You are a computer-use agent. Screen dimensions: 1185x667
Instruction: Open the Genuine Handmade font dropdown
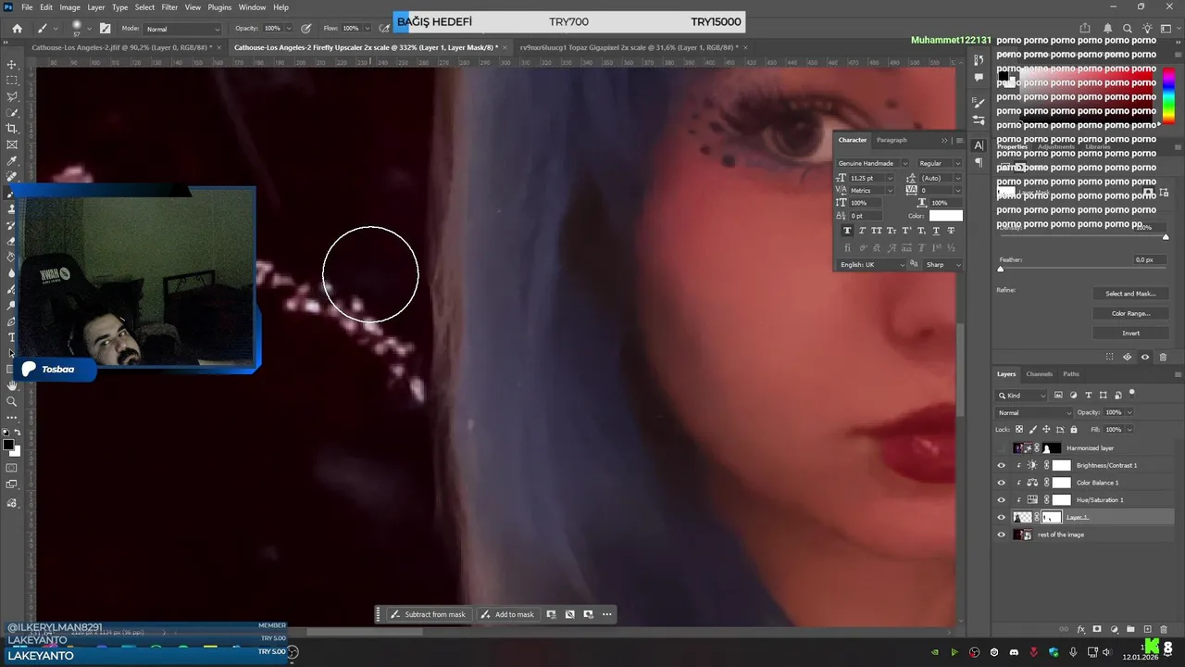(x=873, y=163)
